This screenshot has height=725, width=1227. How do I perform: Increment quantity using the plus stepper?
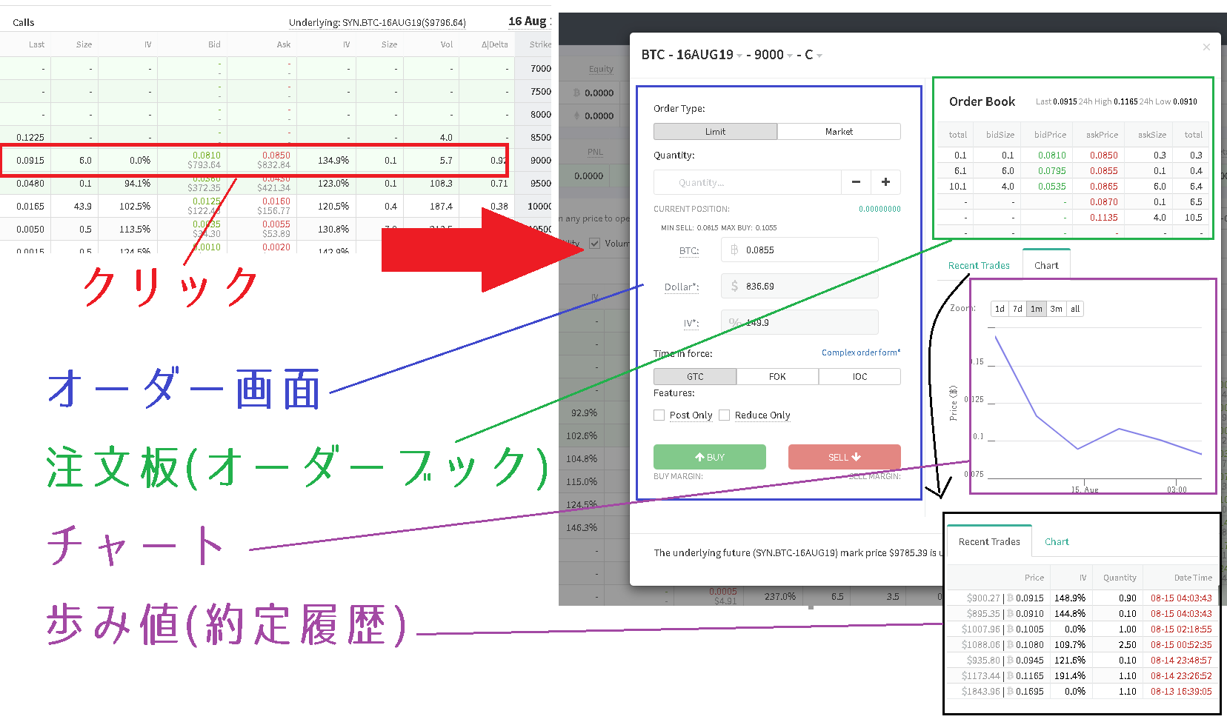(885, 181)
